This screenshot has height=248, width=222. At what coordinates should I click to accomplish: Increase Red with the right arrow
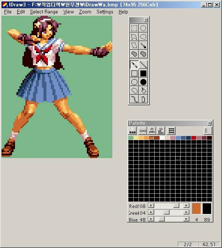pyautogui.click(x=186, y=205)
